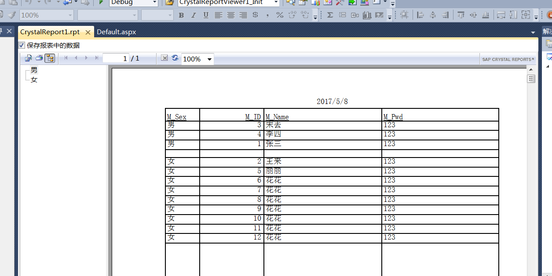Apply thousands separator format
This screenshot has width=552, height=276.
267,15
